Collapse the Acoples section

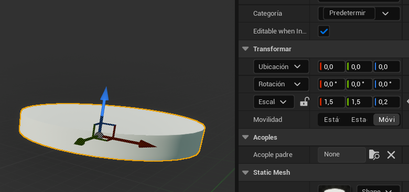pos(245,137)
